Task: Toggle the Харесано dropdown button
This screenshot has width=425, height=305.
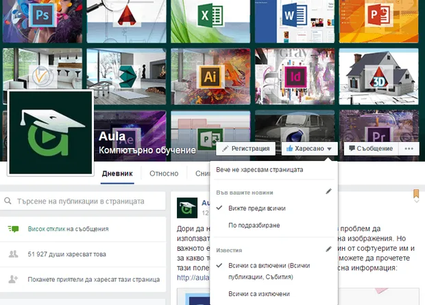Action: (310, 149)
